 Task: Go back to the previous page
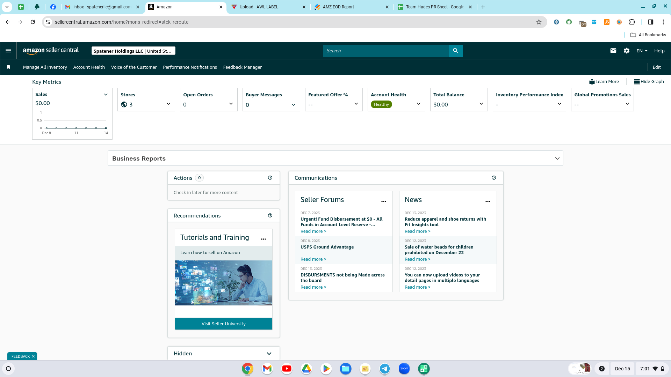(8, 22)
